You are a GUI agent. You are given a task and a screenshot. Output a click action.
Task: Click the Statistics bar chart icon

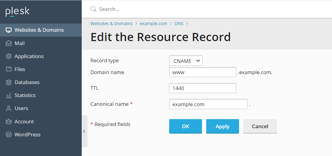tap(9, 95)
